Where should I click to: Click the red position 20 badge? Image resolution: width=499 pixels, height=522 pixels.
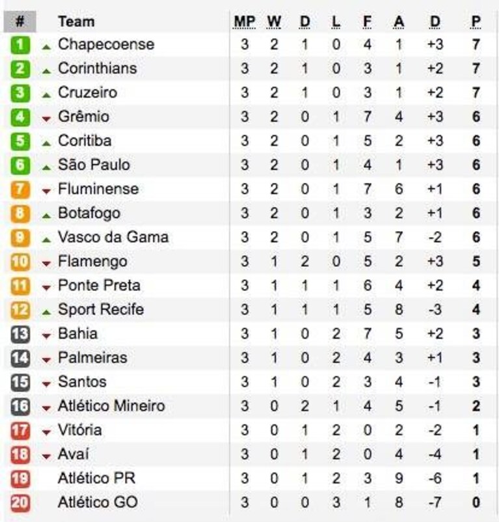point(20,503)
